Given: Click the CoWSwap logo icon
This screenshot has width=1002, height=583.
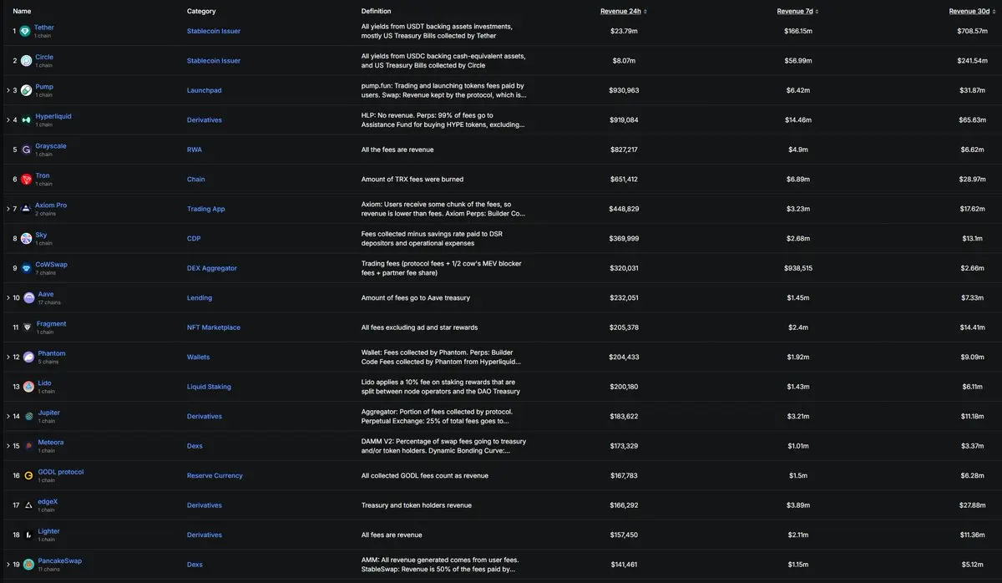Looking at the screenshot, I should [27, 268].
